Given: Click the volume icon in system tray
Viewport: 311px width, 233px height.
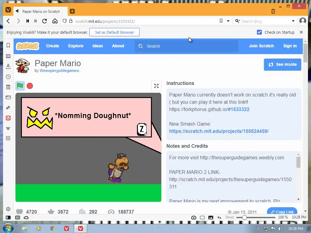Looking at the screenshot, I should [x=280, y=229].
